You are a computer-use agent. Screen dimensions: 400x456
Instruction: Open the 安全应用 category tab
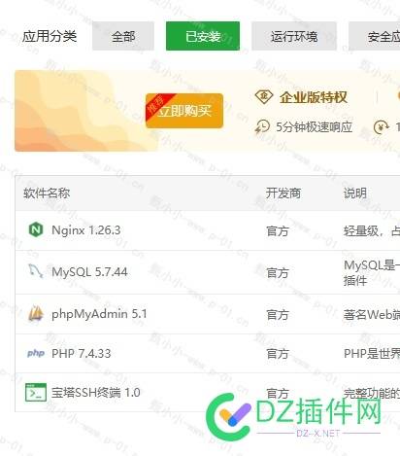[375, 36]
